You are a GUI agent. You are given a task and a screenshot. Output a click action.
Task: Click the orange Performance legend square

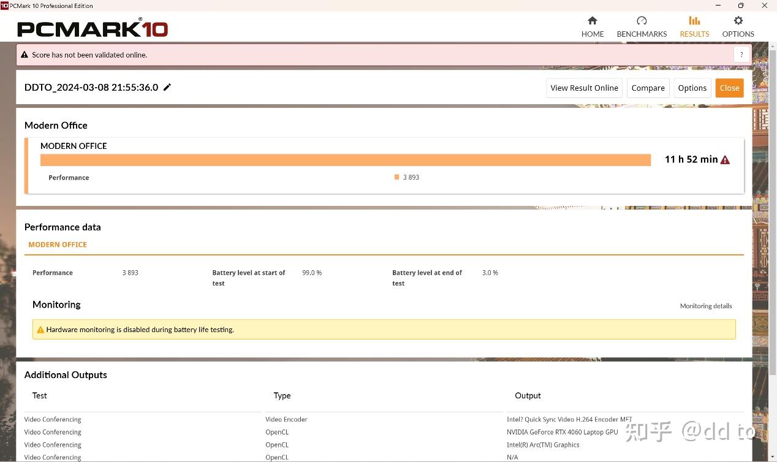pos(397,177)
